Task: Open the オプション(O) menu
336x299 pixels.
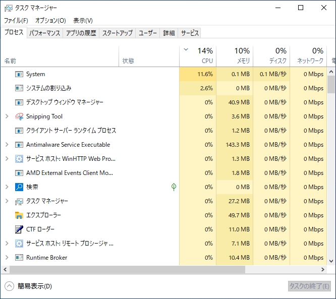Action: (x=50, y=21)
